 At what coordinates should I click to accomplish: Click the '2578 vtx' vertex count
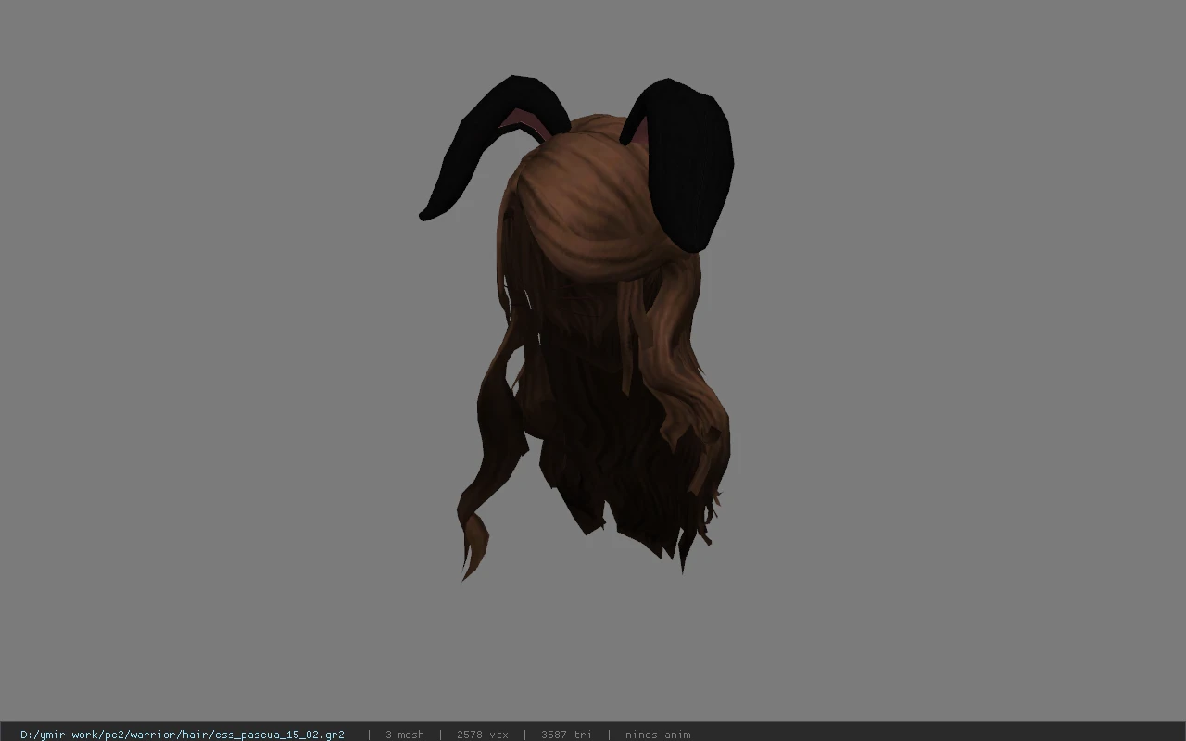click(482, 735)
